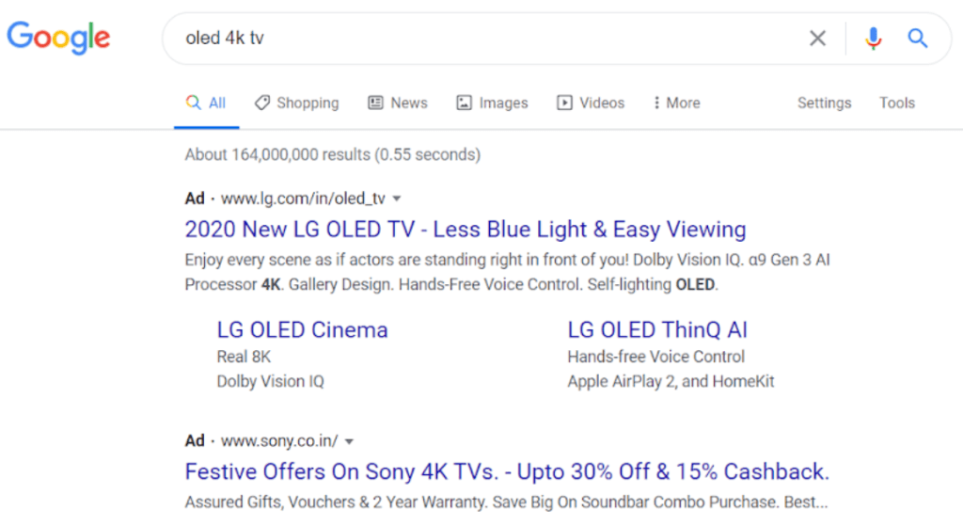The height and width of the screenshot is (526, 963).
Task: Click the 'Enjoy every scene' LG ad description
Action: tap(507, 272)
